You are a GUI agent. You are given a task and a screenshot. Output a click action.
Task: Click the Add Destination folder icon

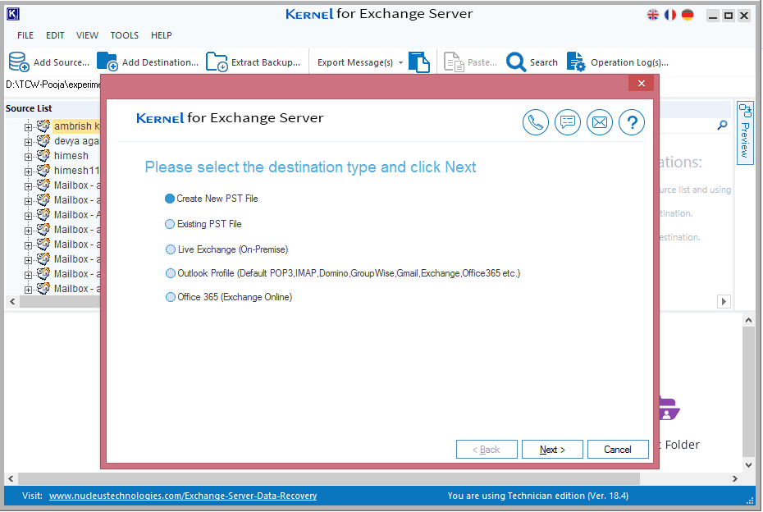(x=107, y=62)
